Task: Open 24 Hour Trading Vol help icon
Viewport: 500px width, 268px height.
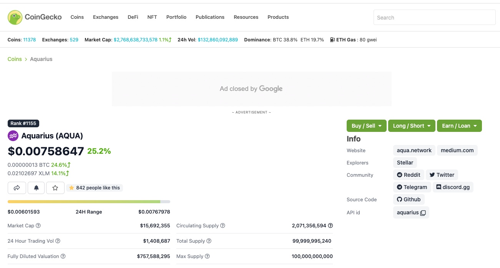Action: coord(58,241)
